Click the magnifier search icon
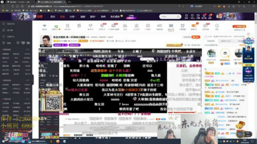The image size is (257, 144). tap(178, 16)
